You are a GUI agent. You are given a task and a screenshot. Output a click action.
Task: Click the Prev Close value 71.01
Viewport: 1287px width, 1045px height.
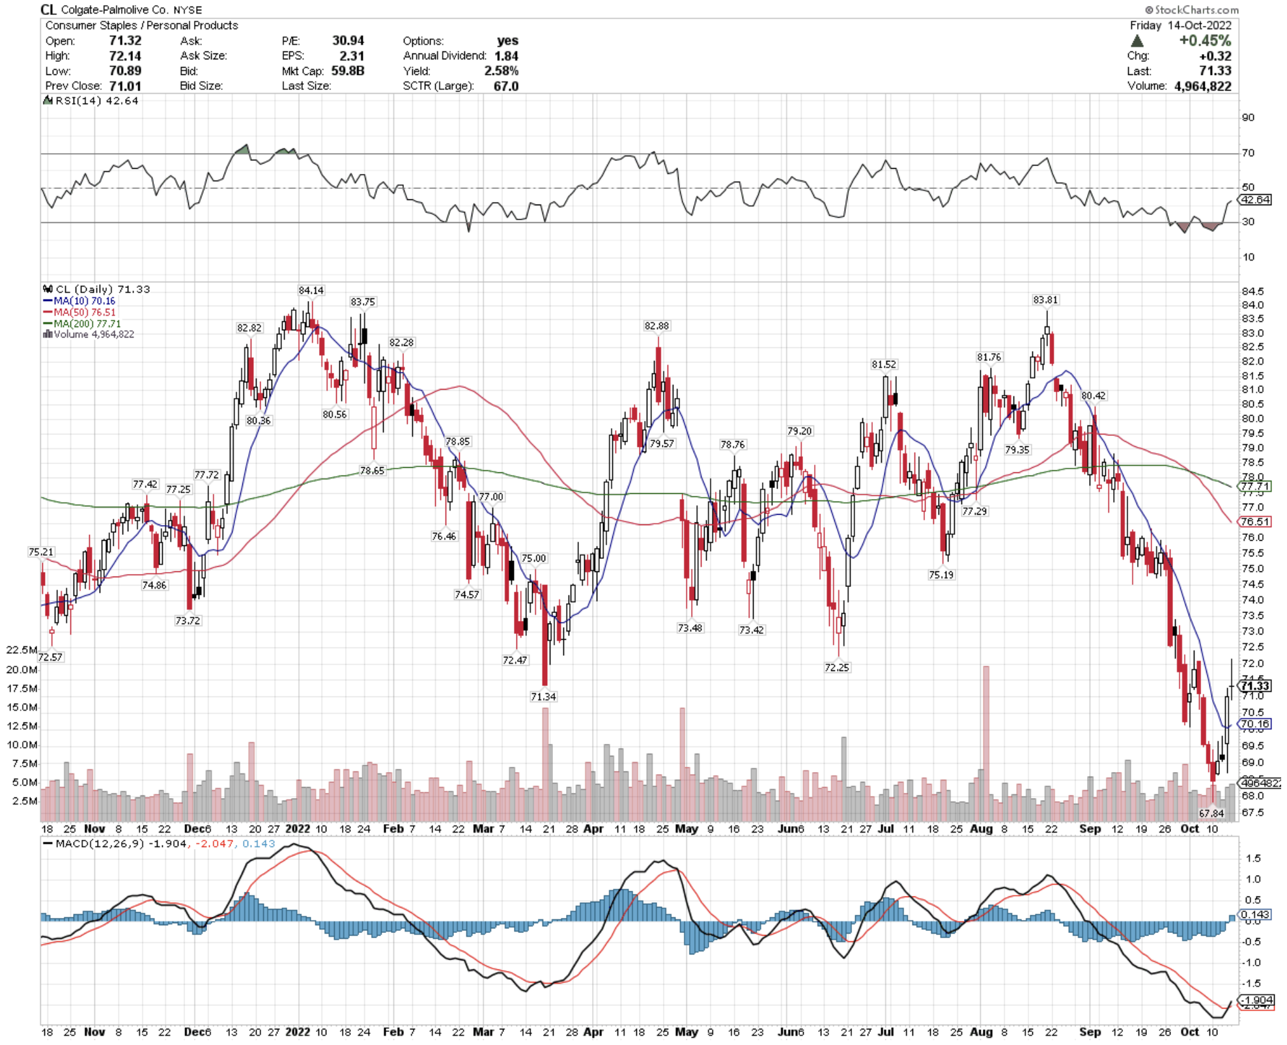pyautogui.click(x=125, y=86)
